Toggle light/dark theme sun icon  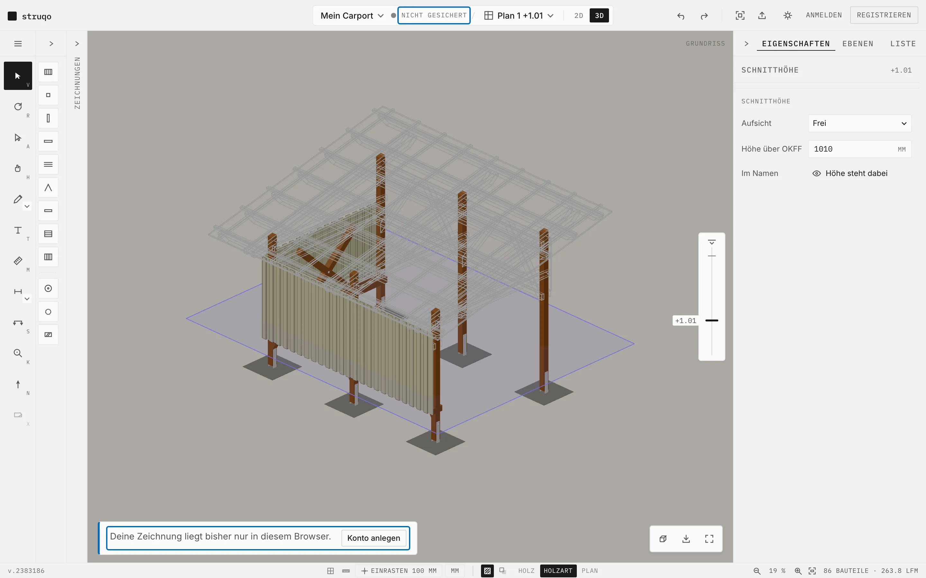[787, 15]
